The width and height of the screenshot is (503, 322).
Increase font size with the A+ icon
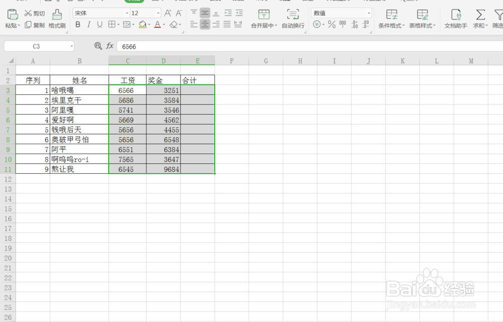click(x=167, y=13)
